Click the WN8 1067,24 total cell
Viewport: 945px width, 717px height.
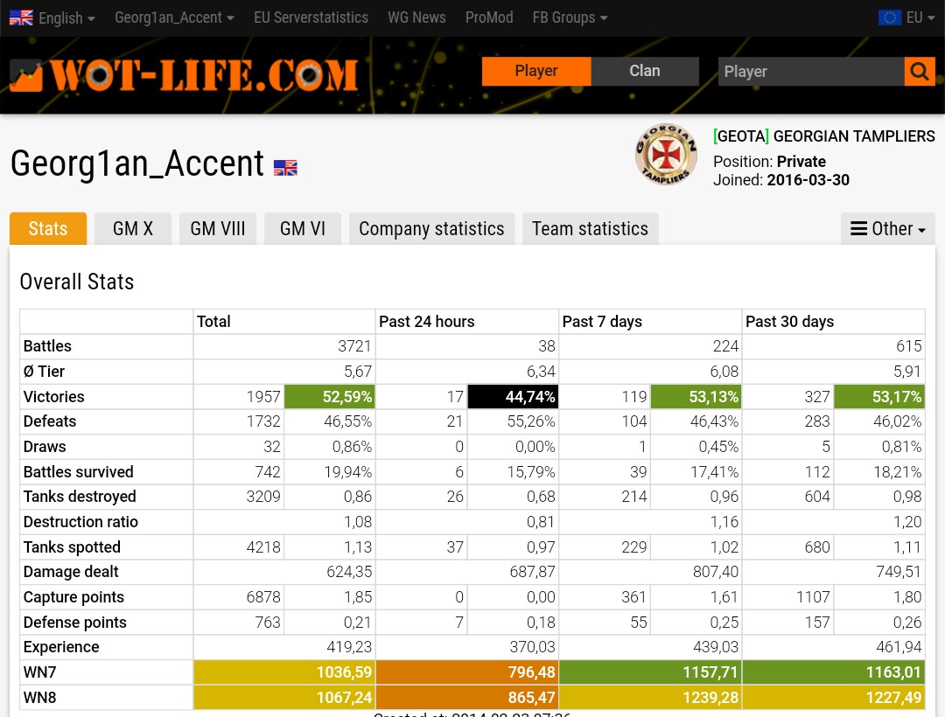tap(284, 698)
